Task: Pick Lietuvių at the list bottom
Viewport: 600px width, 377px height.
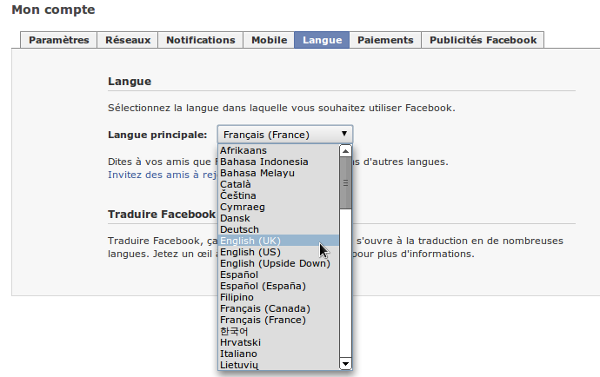Action: (x=278, y=365)
